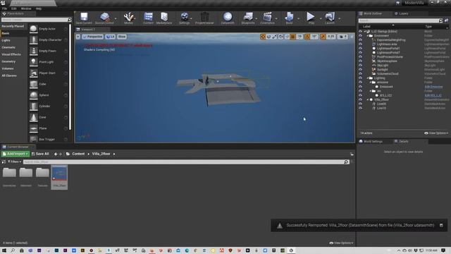Hide the PostProcessVolume actor

tap(360, 56)
